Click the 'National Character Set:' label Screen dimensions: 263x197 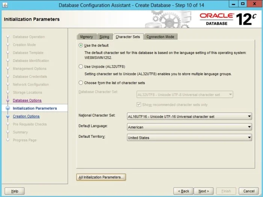point(97,115)
